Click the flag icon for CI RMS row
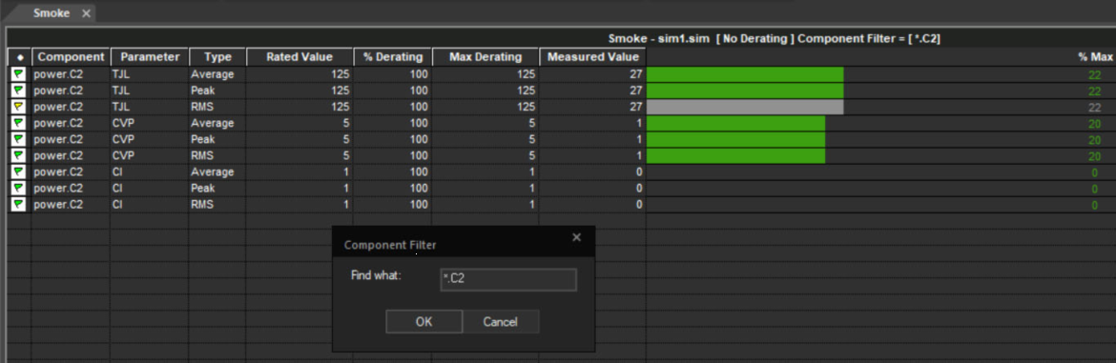The width and height of the screenshot is (1116, 363). click(x=18, y=205)
